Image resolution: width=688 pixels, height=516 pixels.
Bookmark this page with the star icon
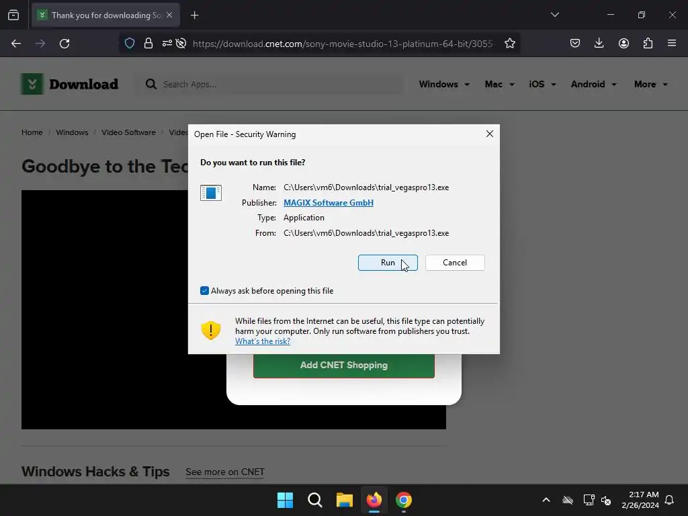click(x=509, y=44)
